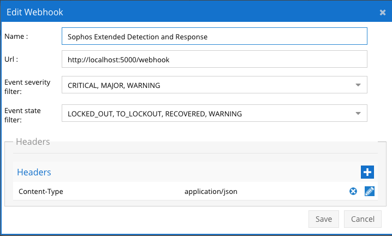Click the Event severity filter label
The width and height of the screenshot is (392, 236).
(x=27, y=87)
